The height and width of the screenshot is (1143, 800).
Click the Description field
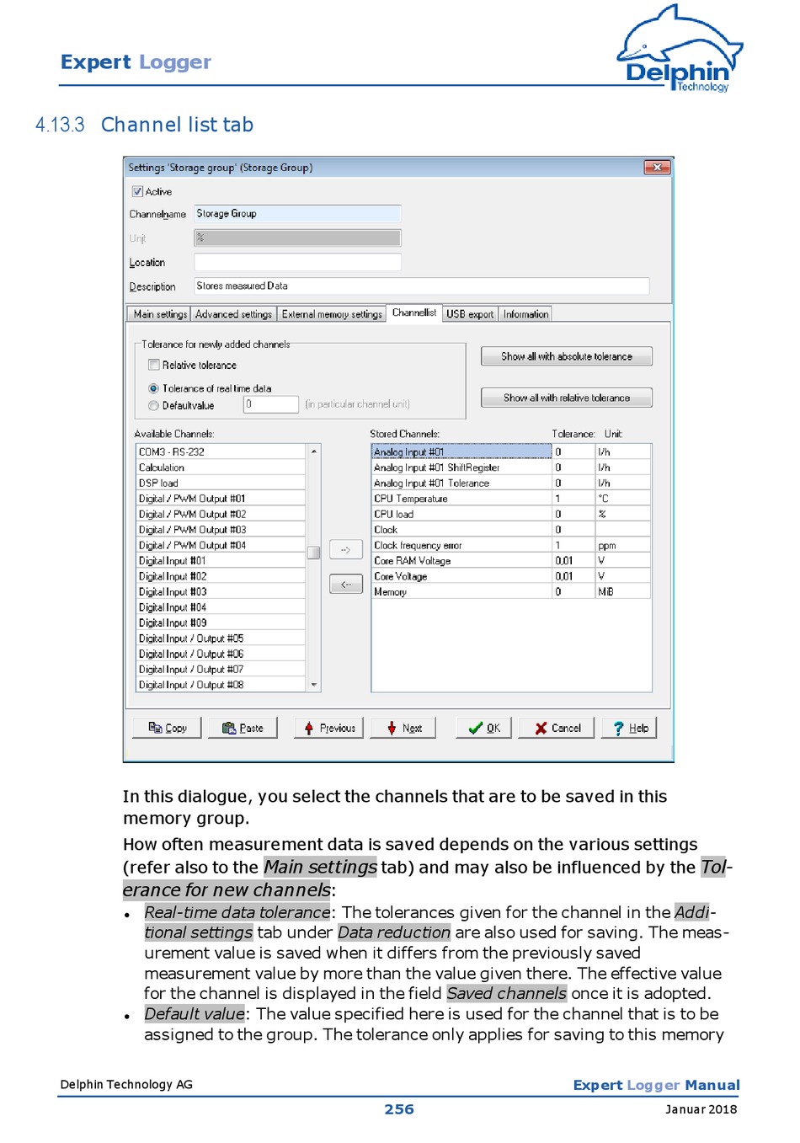pos(422,286)
